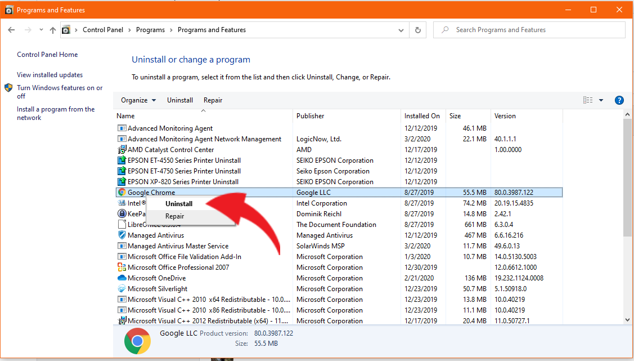Click the Managed Antivirus shield icon
This screenshot has height=361, width=634.
(x=122, y=235)
